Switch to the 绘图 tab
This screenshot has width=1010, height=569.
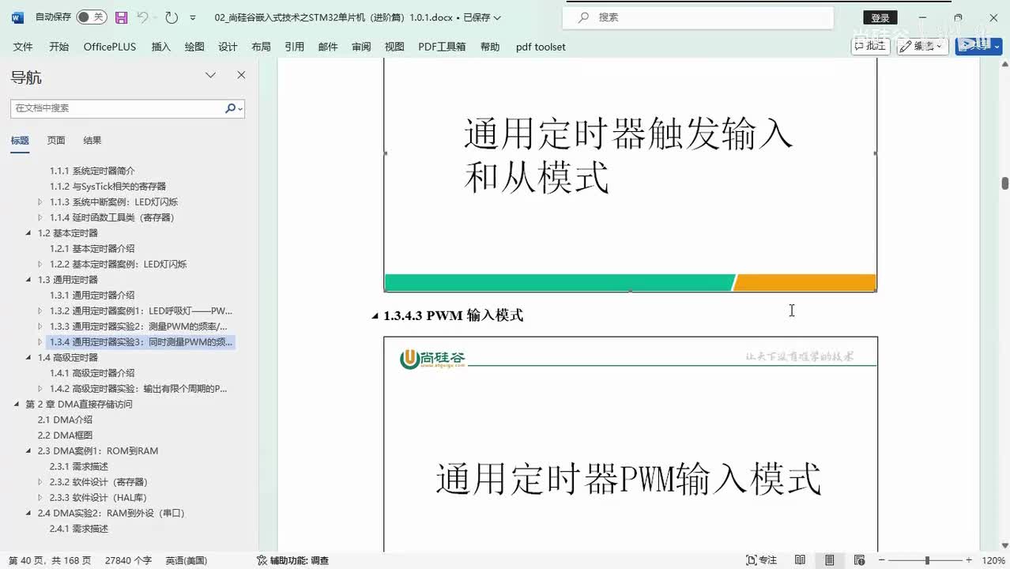click(194, 47)
